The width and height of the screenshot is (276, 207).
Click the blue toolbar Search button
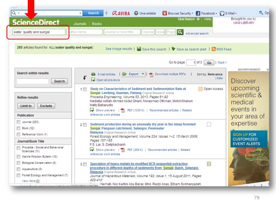click(x=93, y=13)
